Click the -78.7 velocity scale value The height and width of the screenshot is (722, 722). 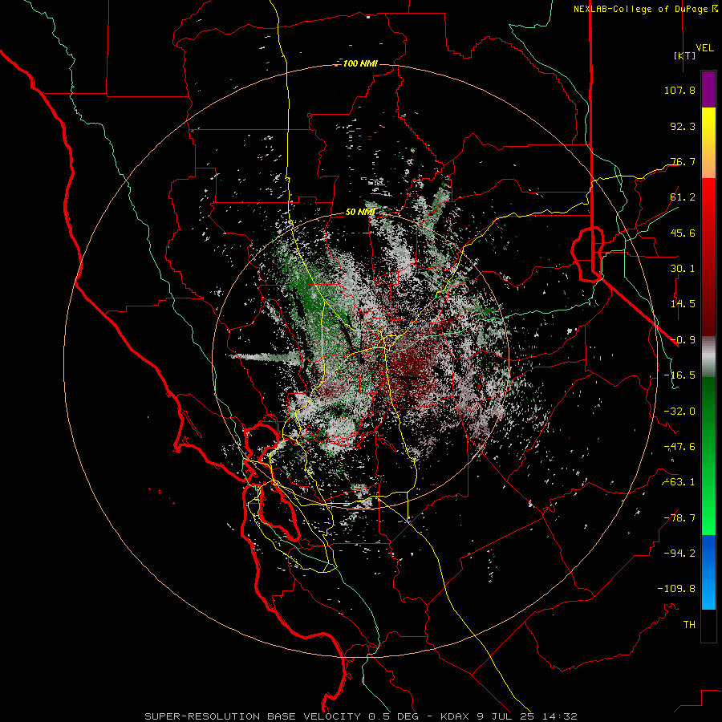tap(679, 518)
